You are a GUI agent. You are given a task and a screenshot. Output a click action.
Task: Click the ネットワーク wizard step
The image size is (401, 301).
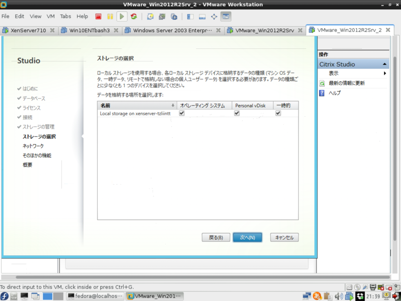(33, 146)
